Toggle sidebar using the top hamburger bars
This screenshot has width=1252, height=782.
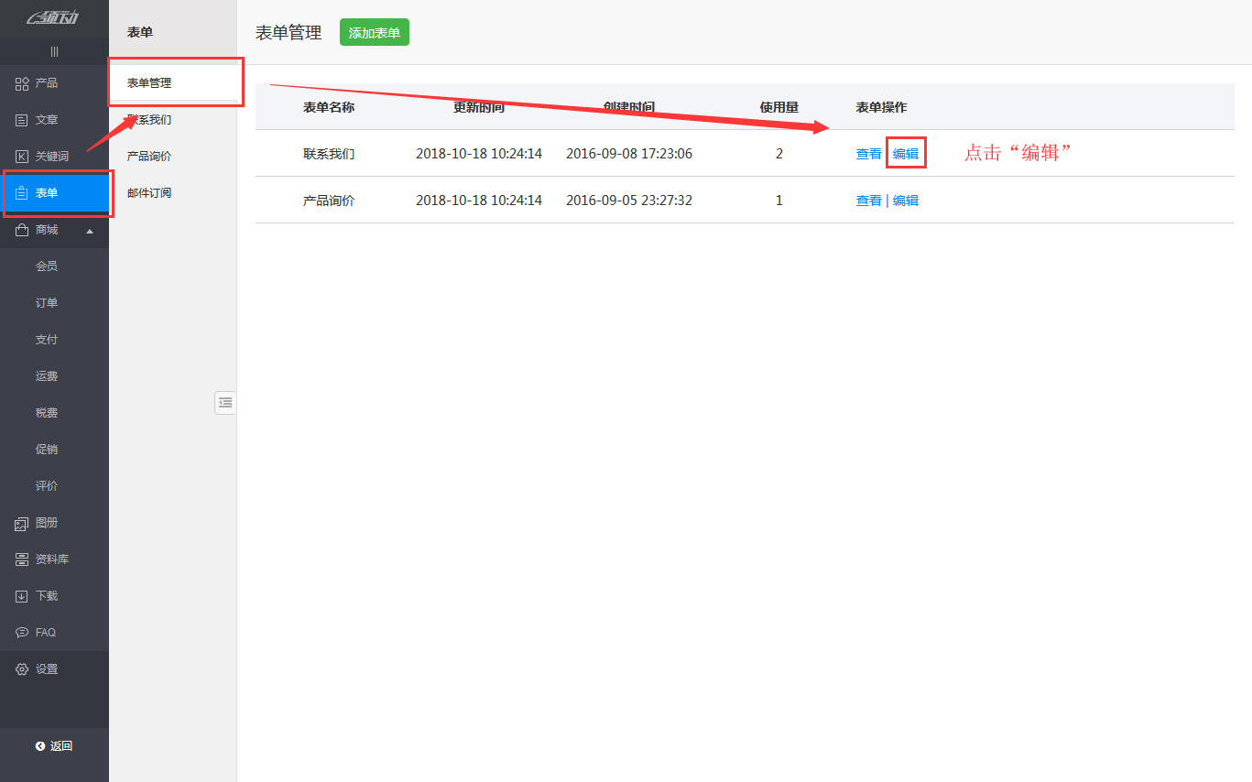tap(54, 51)
